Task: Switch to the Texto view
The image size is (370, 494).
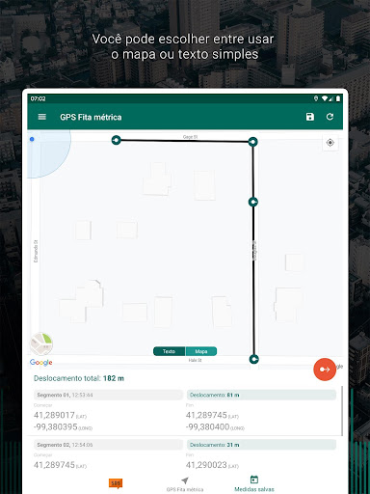Action: pyautogui.click(x=169, y=351)
